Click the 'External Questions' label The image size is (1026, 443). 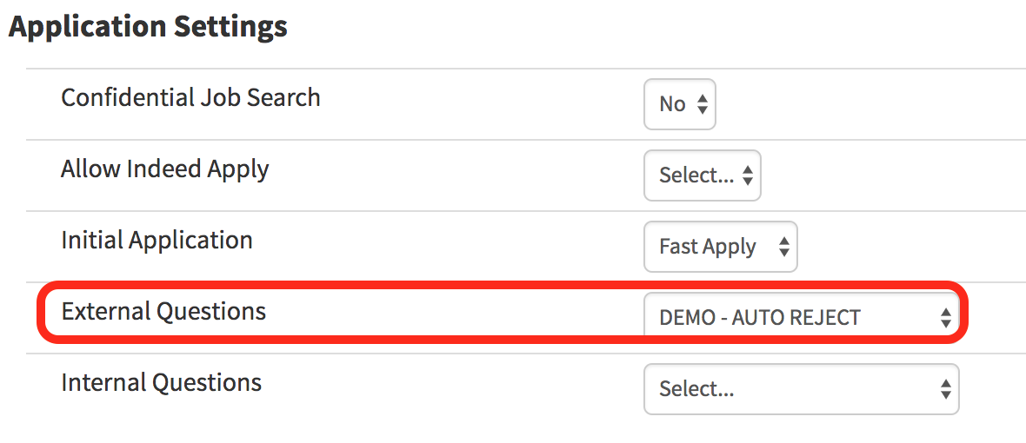point(163,311)
